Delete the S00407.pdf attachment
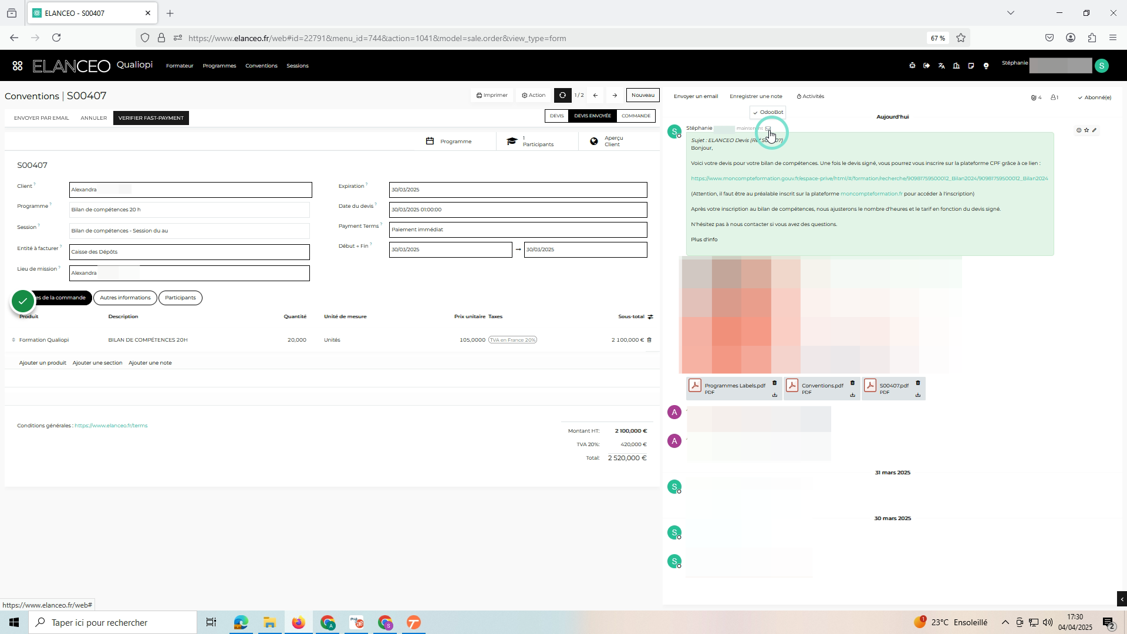The image size is (1127, 634). click(918, 383)
